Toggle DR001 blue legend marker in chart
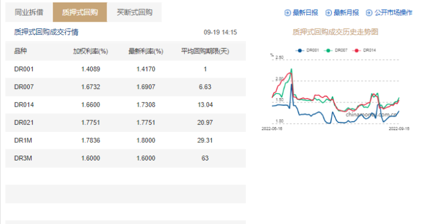Screen dimensions: 424x224 [299, 50]
